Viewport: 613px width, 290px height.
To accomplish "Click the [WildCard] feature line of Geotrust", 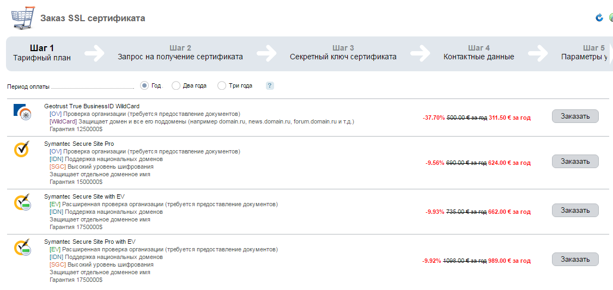I will point(202,121).
